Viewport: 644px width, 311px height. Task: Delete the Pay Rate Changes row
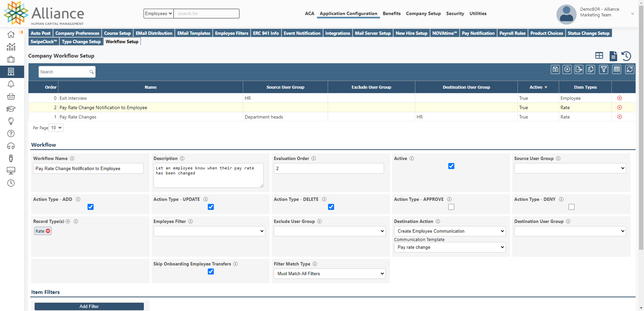620,117
